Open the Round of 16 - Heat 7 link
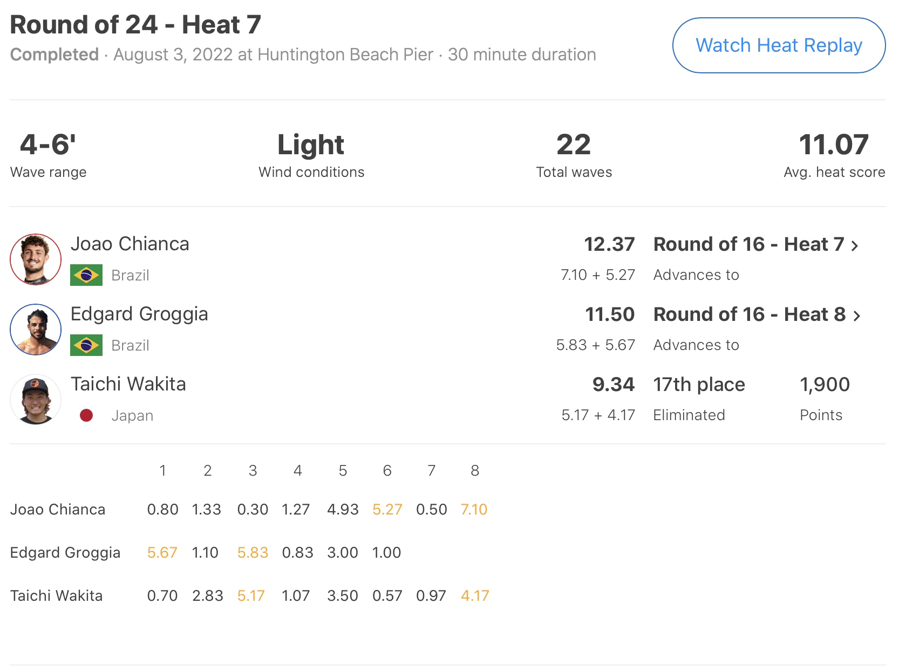The image size is (899, 672). coord(748,244)
